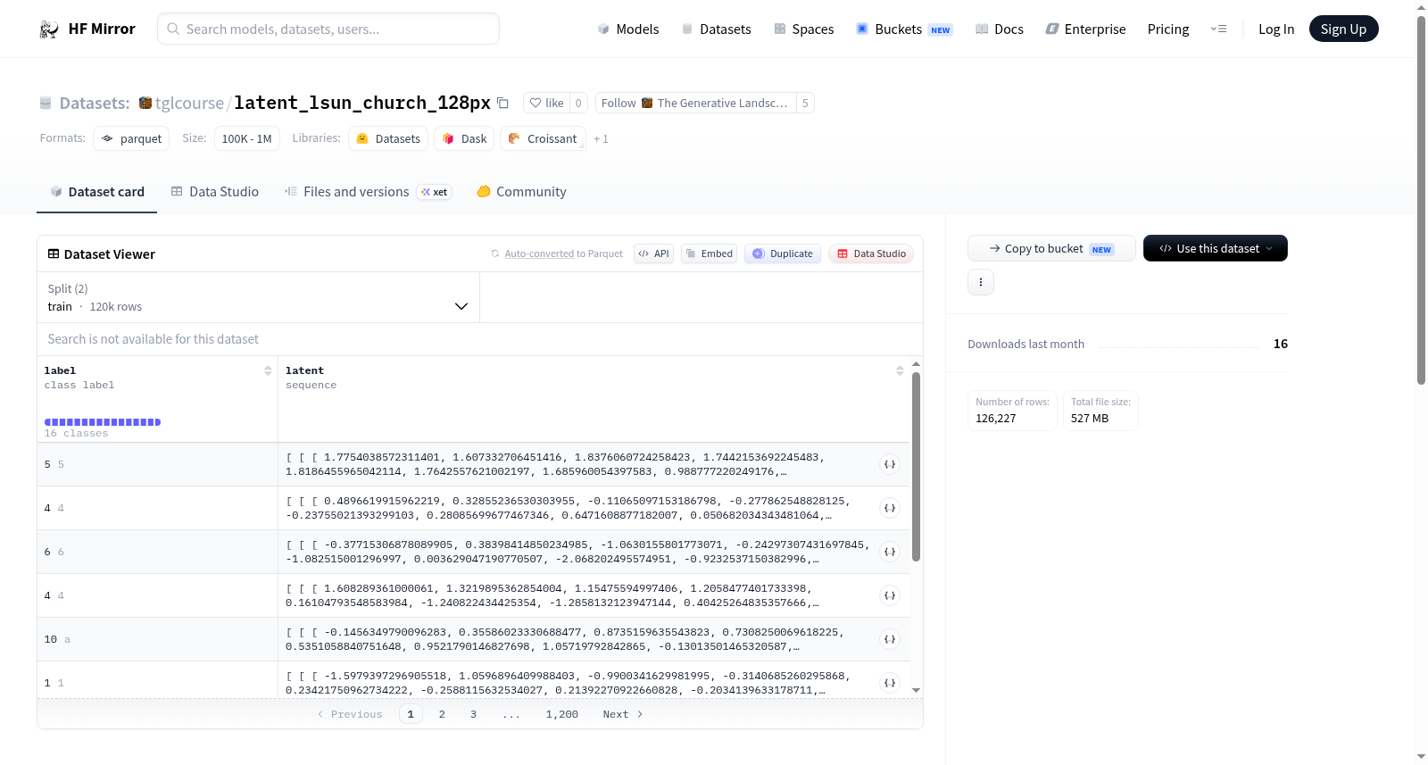Click the heart like button
Image resolution: width=1428 pixels, height=765 pixels.
546,104
